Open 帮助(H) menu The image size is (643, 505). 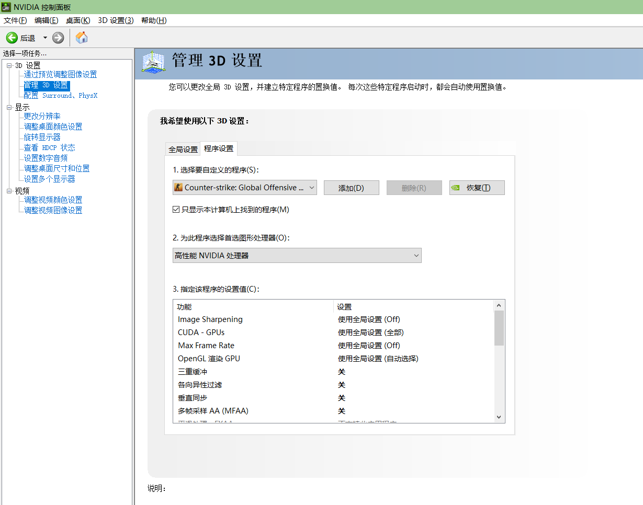pos(154,20)
